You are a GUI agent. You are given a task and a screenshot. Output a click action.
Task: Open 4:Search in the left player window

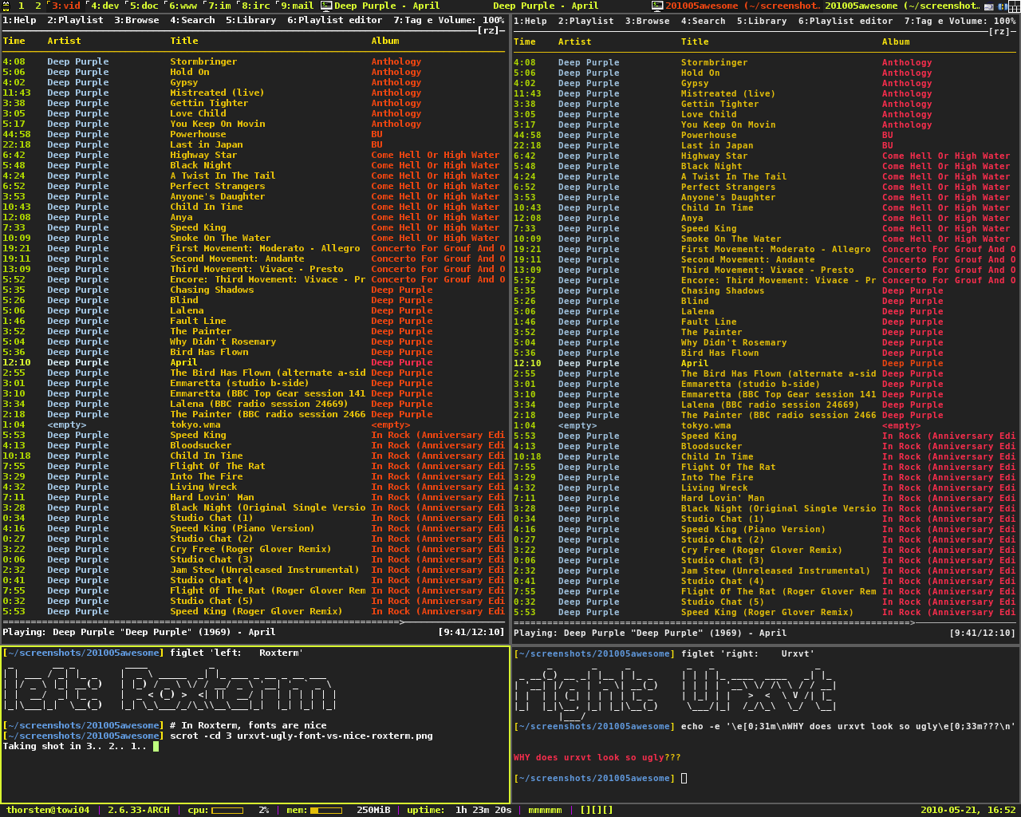(192, 20)
